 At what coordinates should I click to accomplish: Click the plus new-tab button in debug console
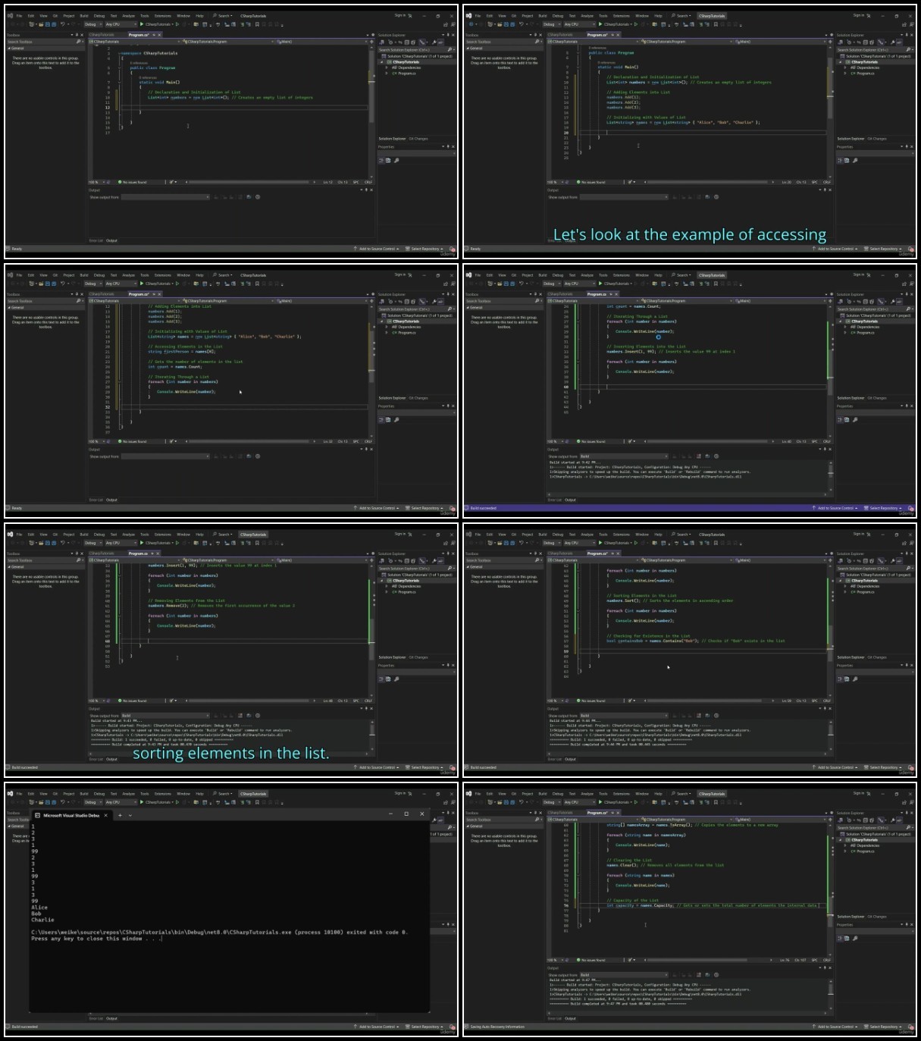[120, 815]
